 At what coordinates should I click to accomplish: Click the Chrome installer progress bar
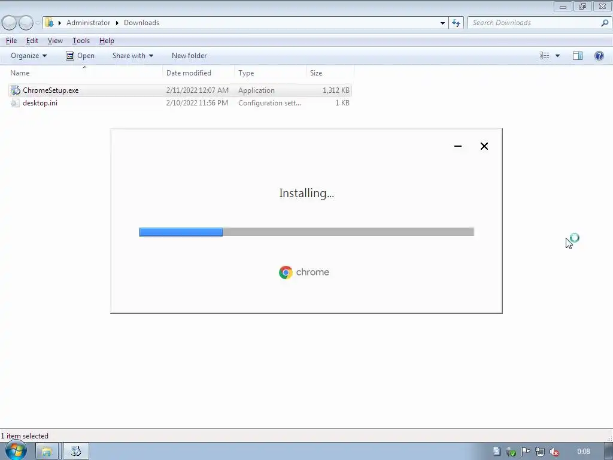tap(306, 232)
